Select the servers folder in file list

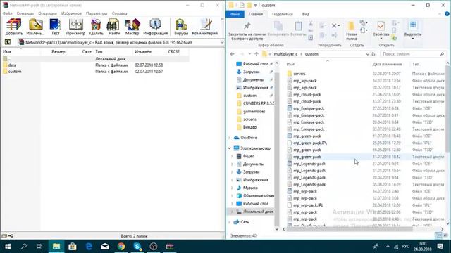299,74
